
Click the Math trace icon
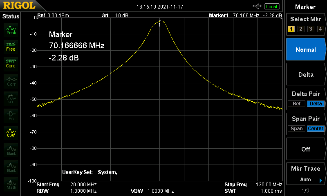[11, 184]
